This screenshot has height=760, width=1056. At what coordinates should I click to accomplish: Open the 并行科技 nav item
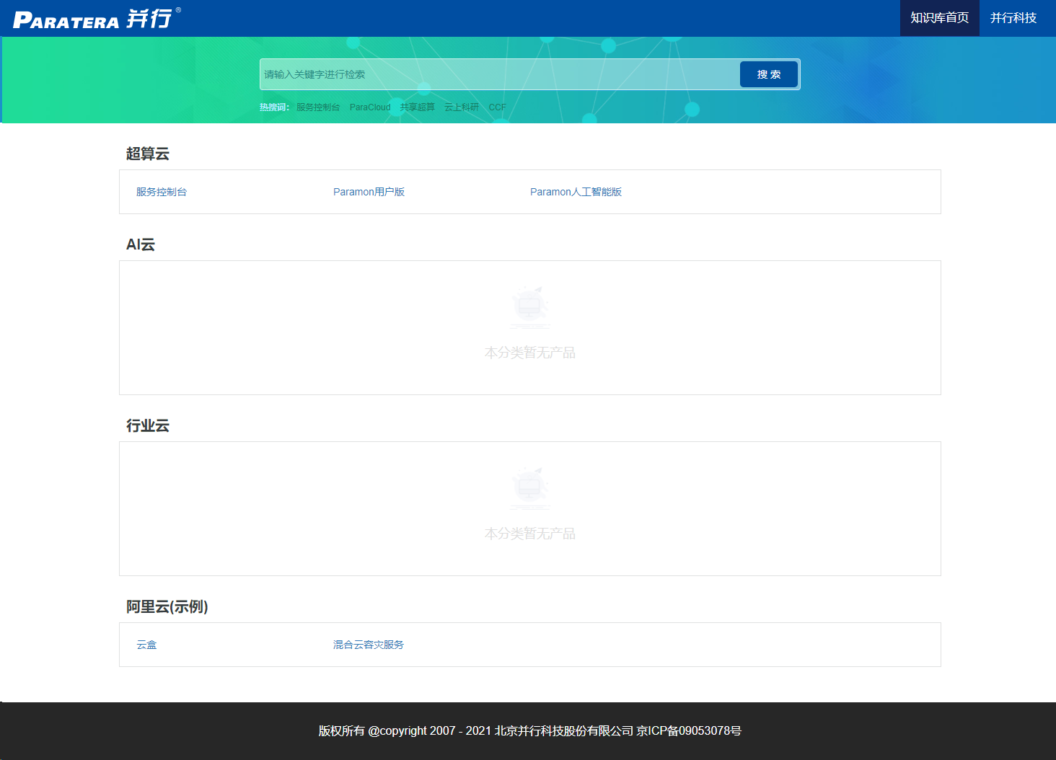pos(1013,18)
